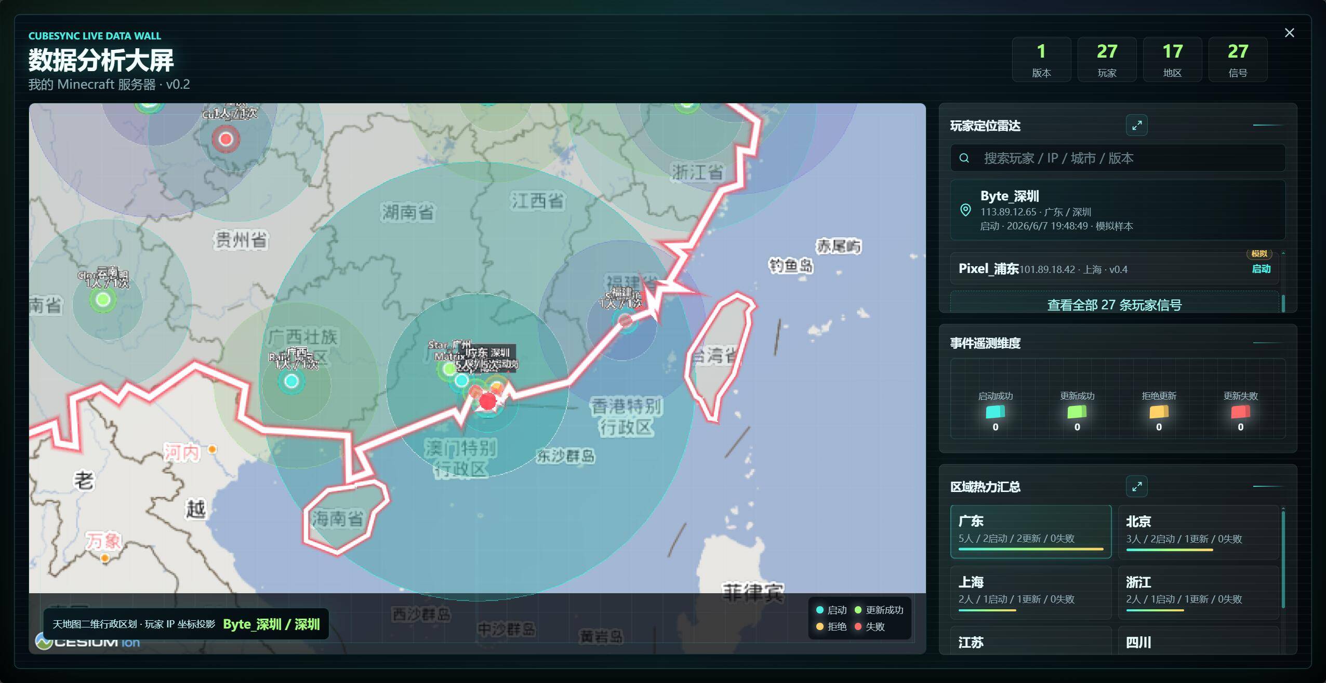Click the 启动 legend entry on the map

(831, 610)
